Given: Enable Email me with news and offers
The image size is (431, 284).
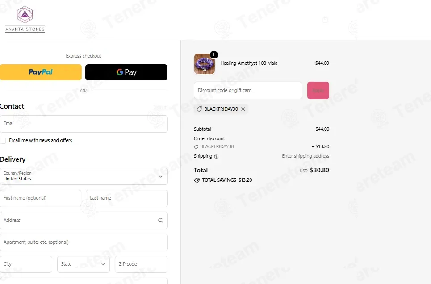Looking at the screenshot, I should (3, 141).
